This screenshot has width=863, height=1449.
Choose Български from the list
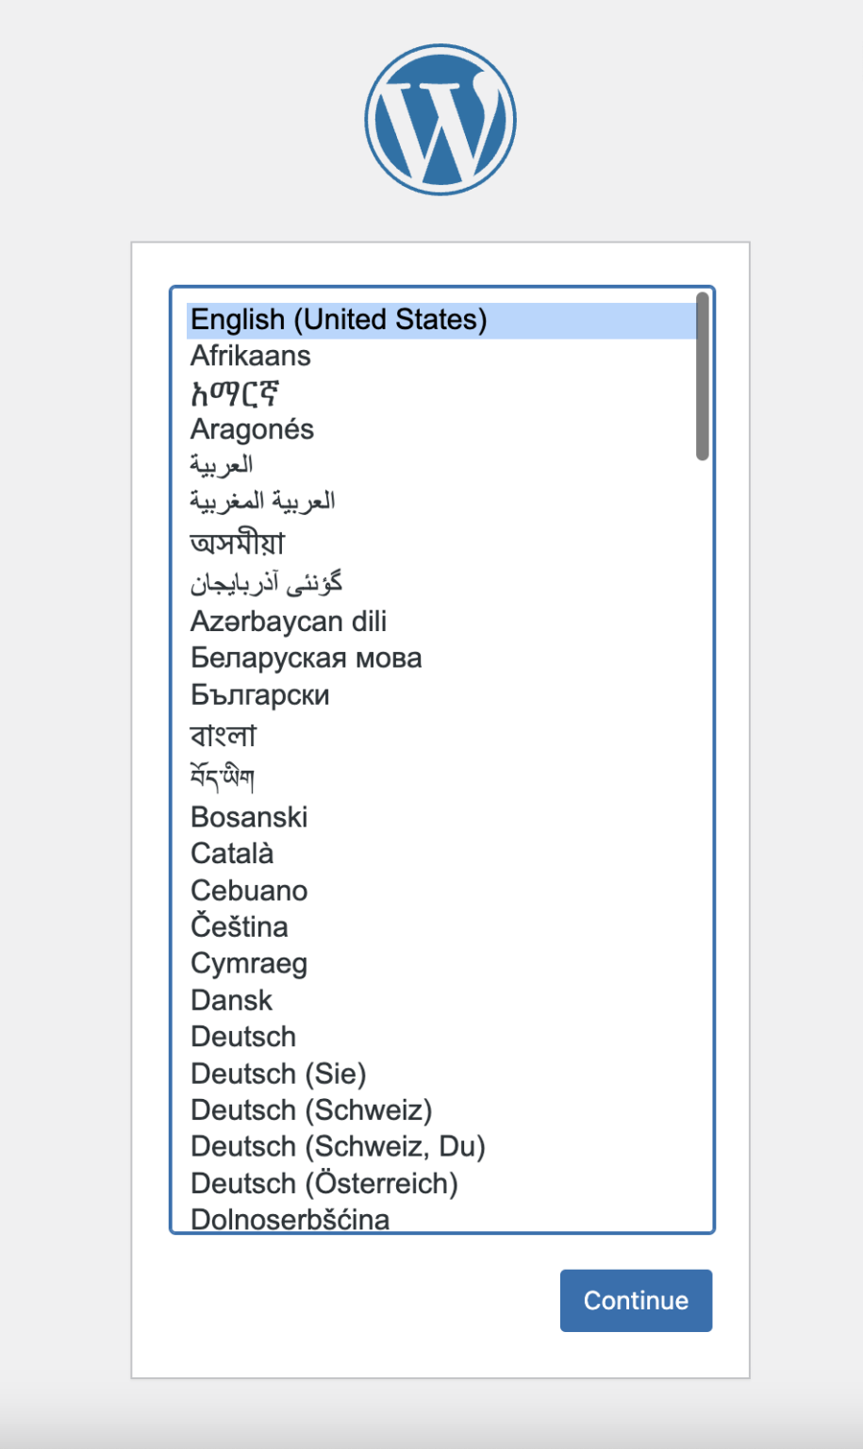(x=259, y=695)
